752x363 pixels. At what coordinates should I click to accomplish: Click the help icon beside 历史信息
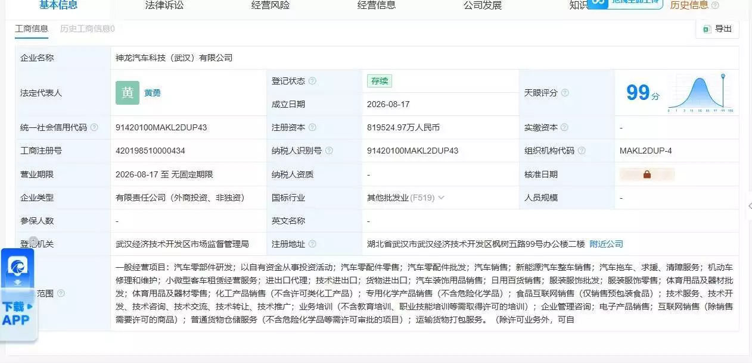(x=715, y=5)
